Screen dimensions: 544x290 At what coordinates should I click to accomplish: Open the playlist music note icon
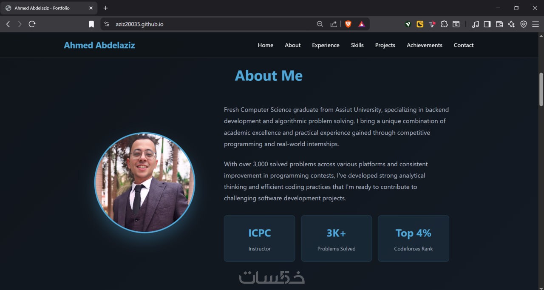476,24
